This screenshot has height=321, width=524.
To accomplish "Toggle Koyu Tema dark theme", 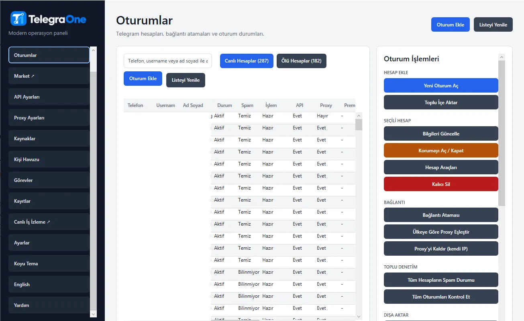I will (x=49, y=264).
